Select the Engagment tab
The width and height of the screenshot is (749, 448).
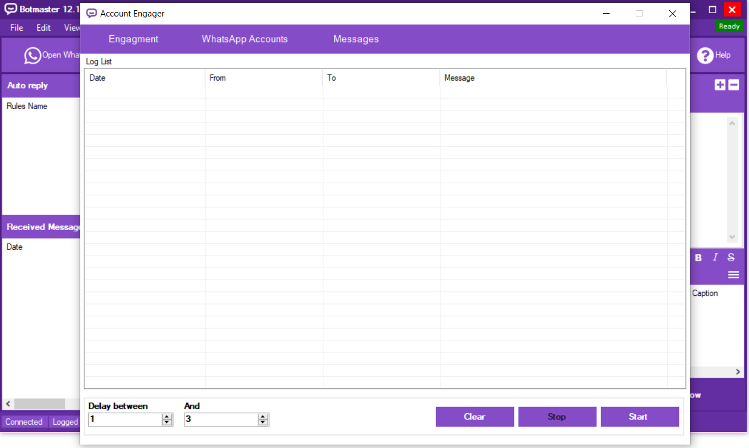(134, 39)
